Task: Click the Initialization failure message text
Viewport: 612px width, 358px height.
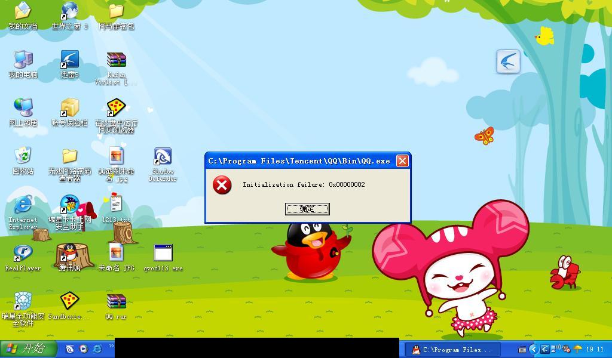Action: pyautogui.click(x=304, y=184)
